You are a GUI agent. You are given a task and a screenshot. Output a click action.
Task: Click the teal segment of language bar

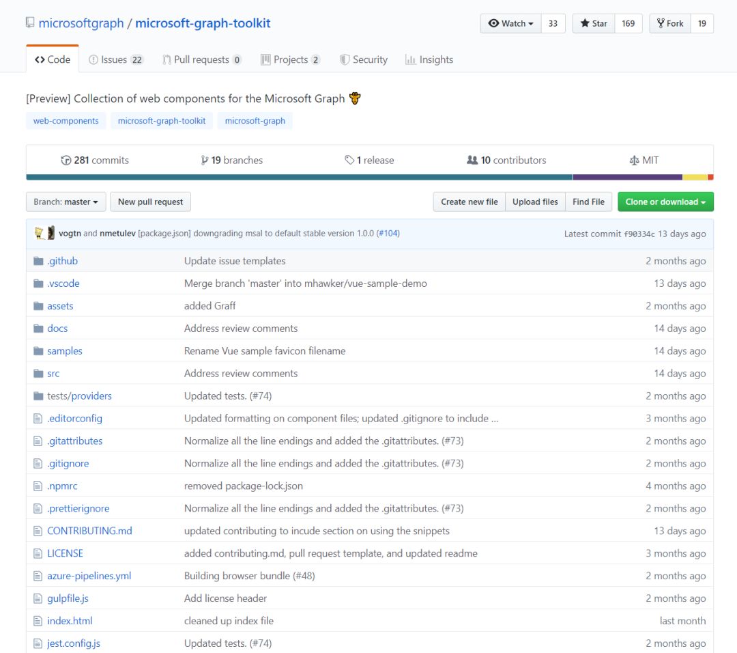click(300, 178)
